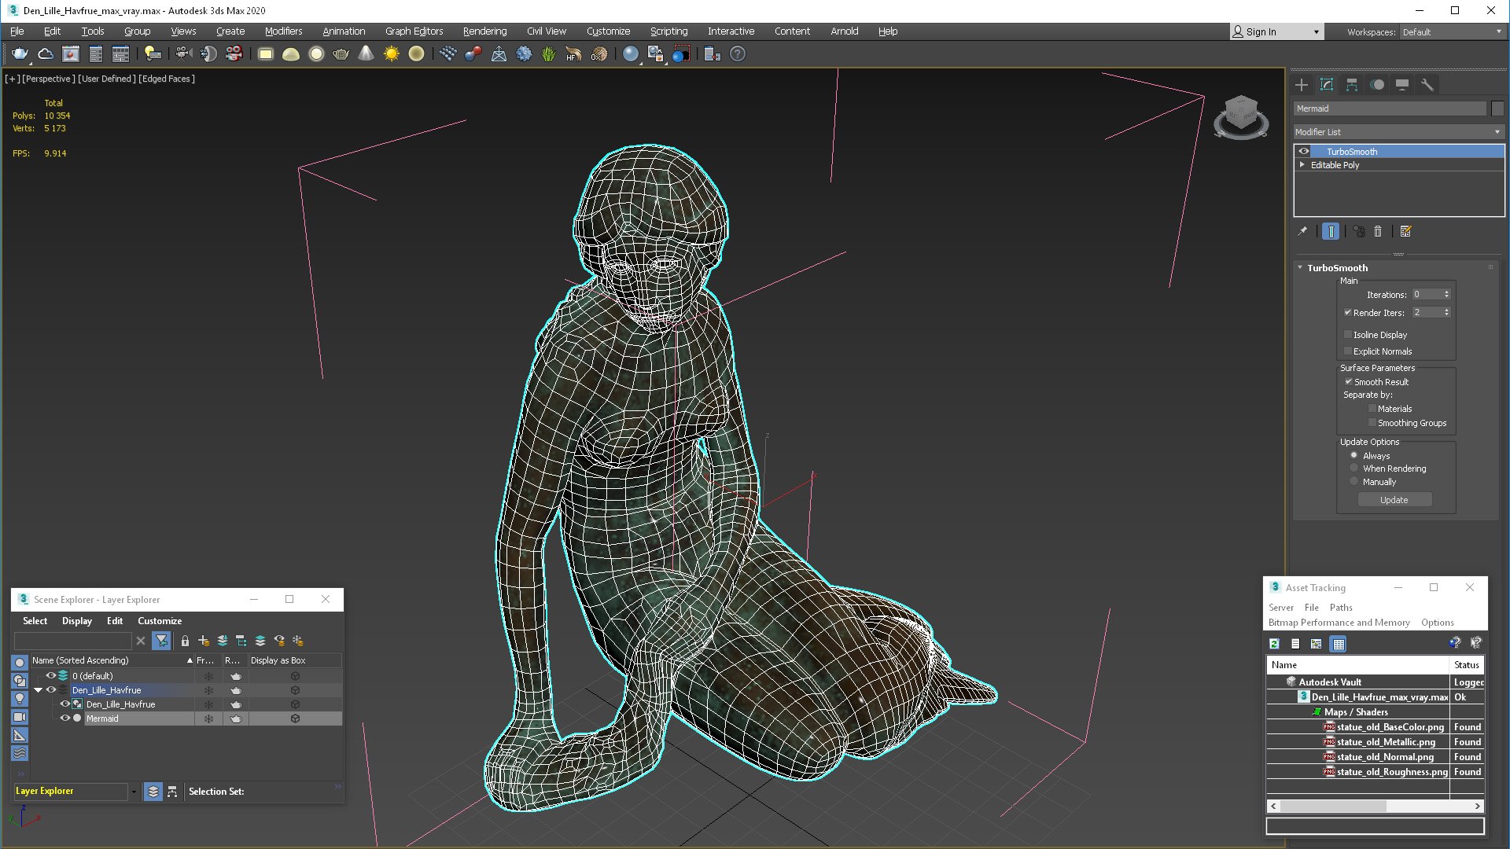Enable Separate by Smoothing Groups checkbox

(x=1372, y=423)
